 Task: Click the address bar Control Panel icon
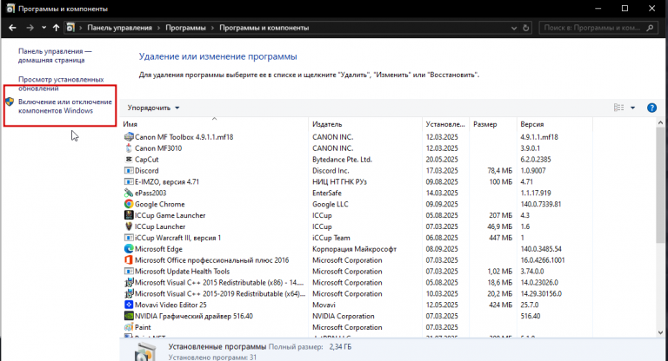70,28
